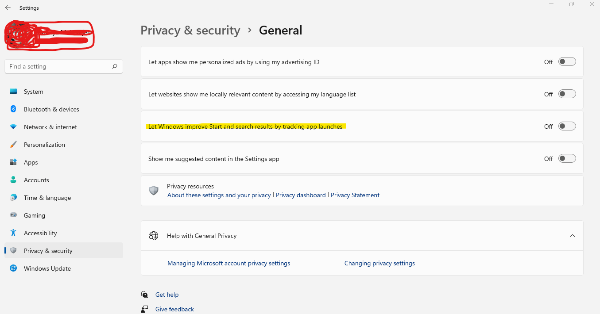Screen dimensions: 600x314
Task: Focus the Find a setting search box
Action: pos(58,66)
